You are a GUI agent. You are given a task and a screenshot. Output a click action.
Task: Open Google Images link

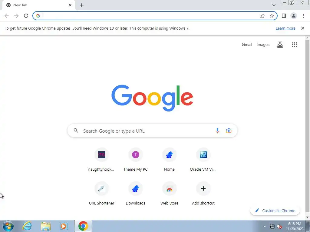(x=263, y=45)
